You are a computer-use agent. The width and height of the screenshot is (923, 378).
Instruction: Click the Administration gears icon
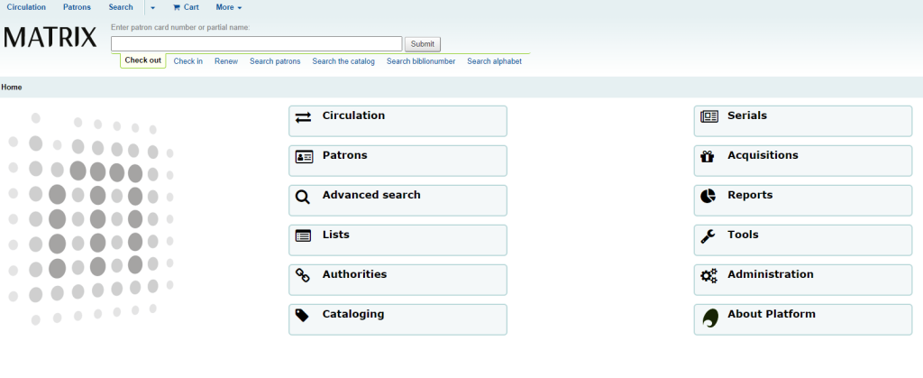coord(708,276)
